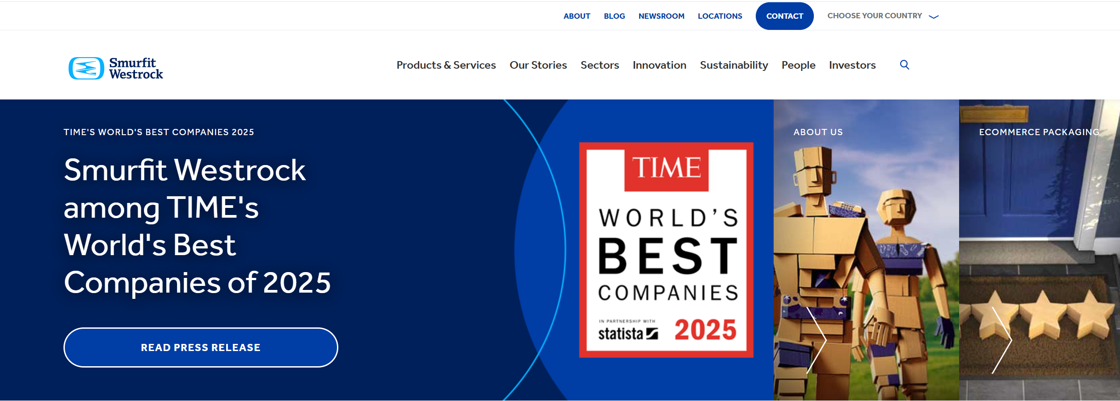1120x401 pixels.
Task: Select People in the navigation
Action: (x=798, y=65)
